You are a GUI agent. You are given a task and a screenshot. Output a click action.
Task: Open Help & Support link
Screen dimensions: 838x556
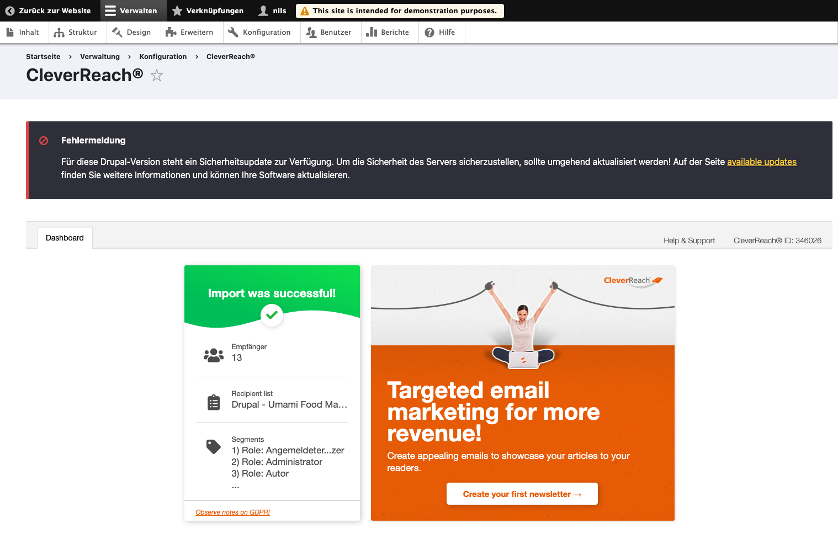coord(689,240)
